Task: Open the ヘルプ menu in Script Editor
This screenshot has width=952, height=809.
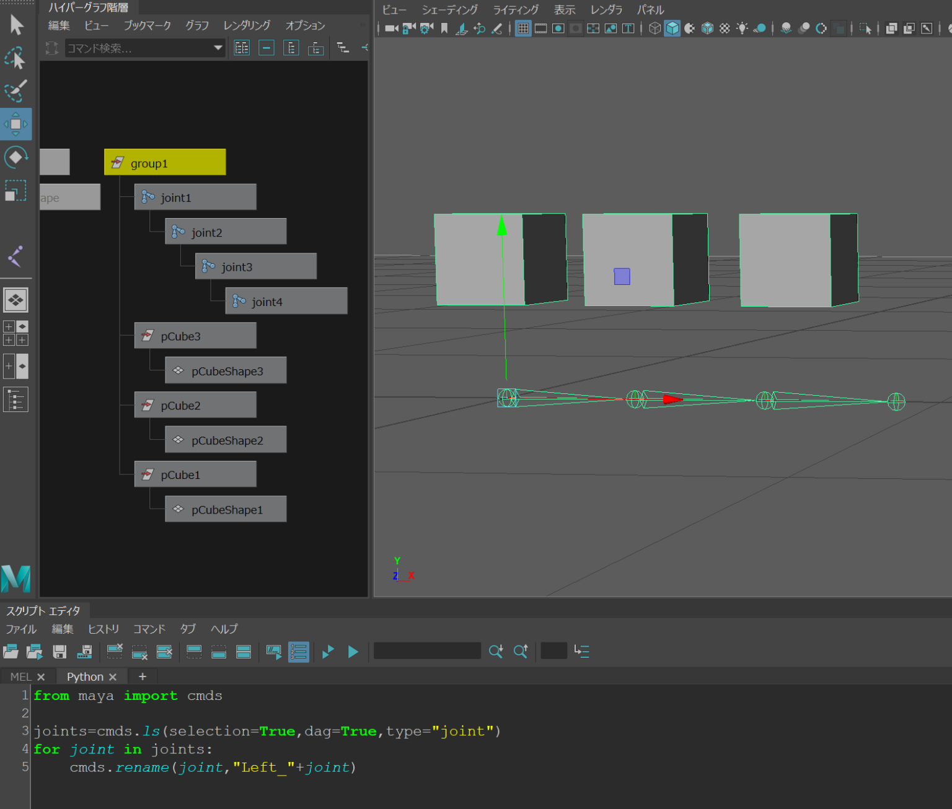Action: click(223, 629)
